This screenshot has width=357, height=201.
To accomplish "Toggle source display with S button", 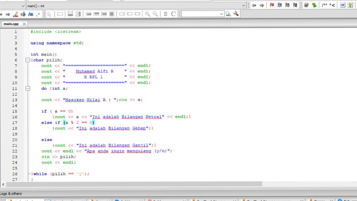I will 166,14.
